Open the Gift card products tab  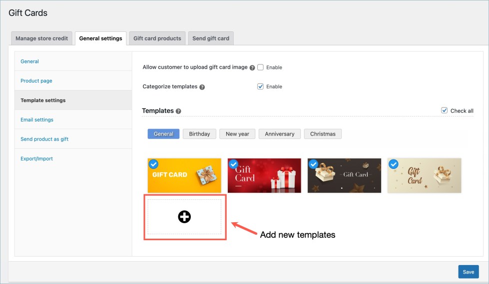click(x=157, y=38)
